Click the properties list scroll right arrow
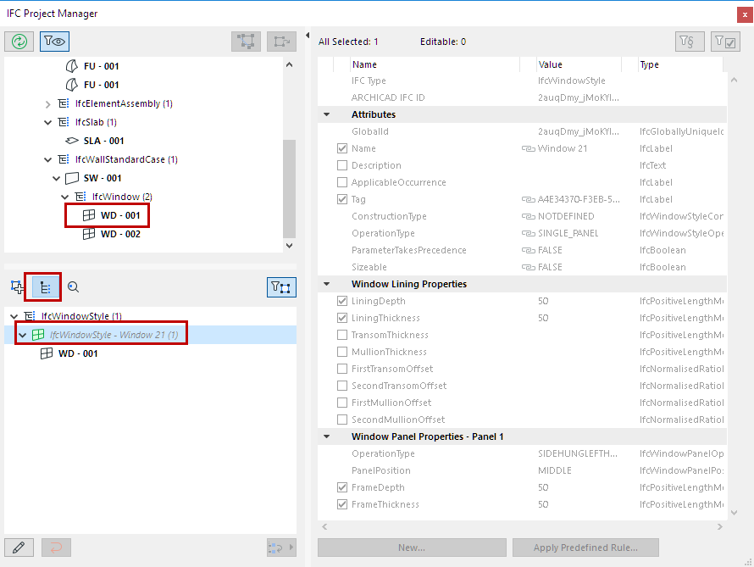754x567 pixels. [x=720, y=526]
